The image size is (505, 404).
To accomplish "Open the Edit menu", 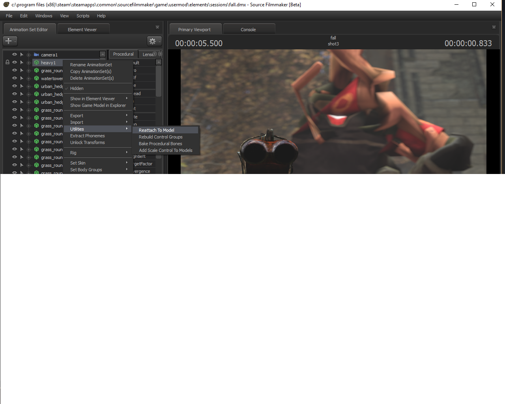I will click(24, 16).
